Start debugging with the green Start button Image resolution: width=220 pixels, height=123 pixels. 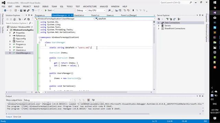tap(48, 11)
